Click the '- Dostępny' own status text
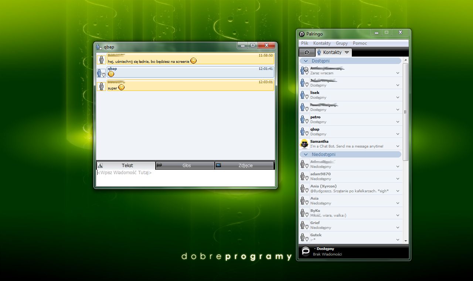Screen dimensions: 473x281 click(324, 249)
